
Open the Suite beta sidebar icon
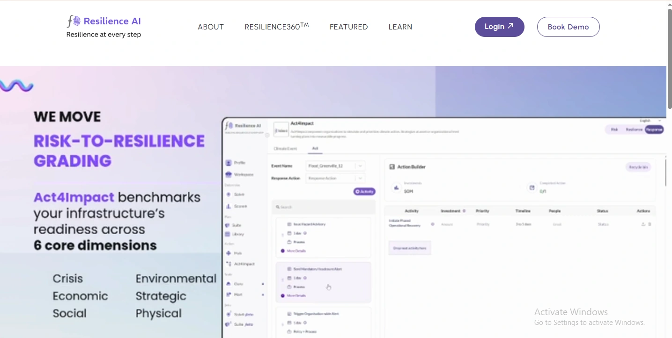point(228,324)
